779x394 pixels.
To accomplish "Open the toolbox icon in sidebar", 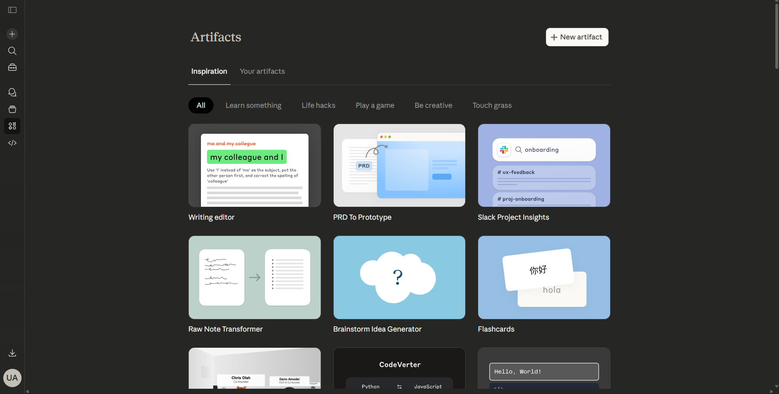I will 12,67.
